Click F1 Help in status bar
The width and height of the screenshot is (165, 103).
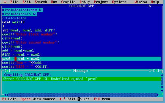tap(9, 99)
